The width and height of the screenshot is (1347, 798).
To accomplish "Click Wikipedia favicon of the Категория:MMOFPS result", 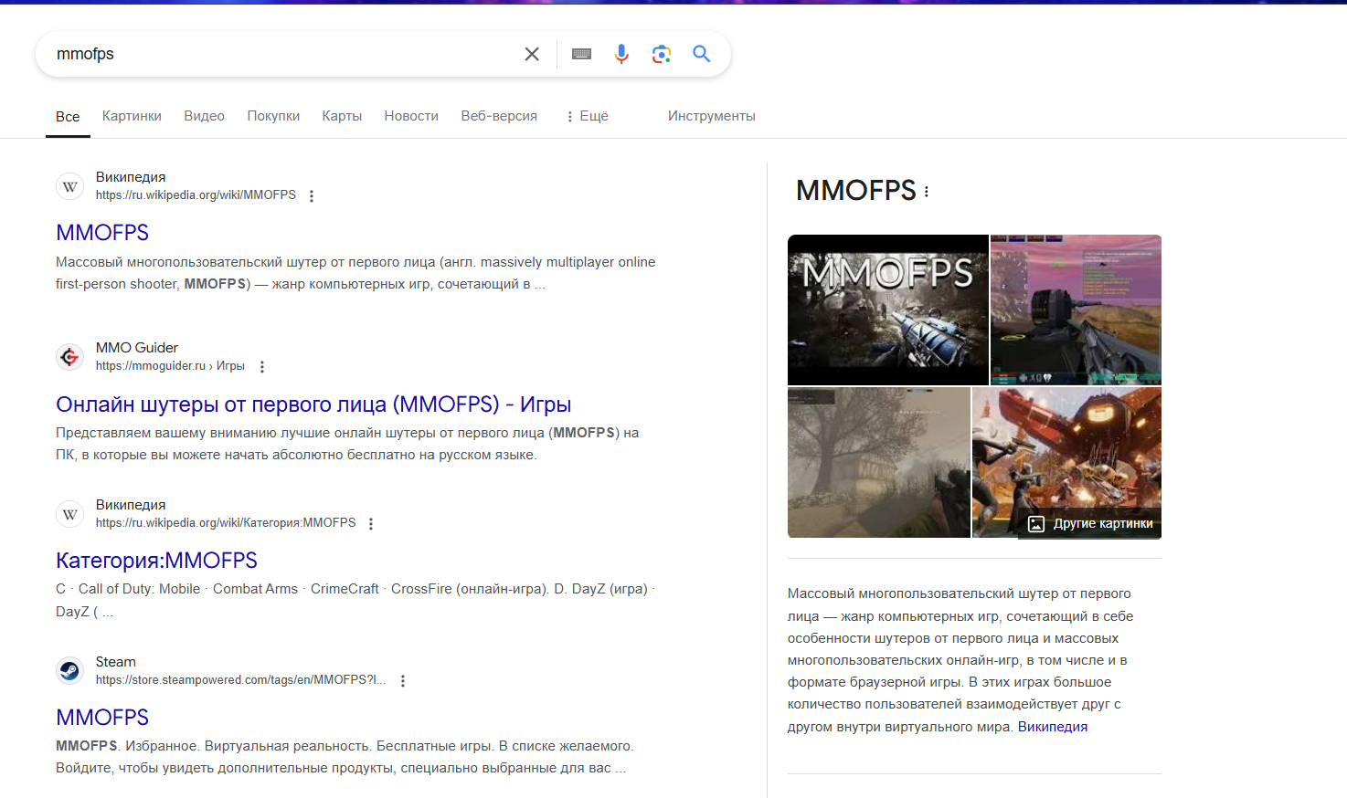I will click(x=70, y=514).
